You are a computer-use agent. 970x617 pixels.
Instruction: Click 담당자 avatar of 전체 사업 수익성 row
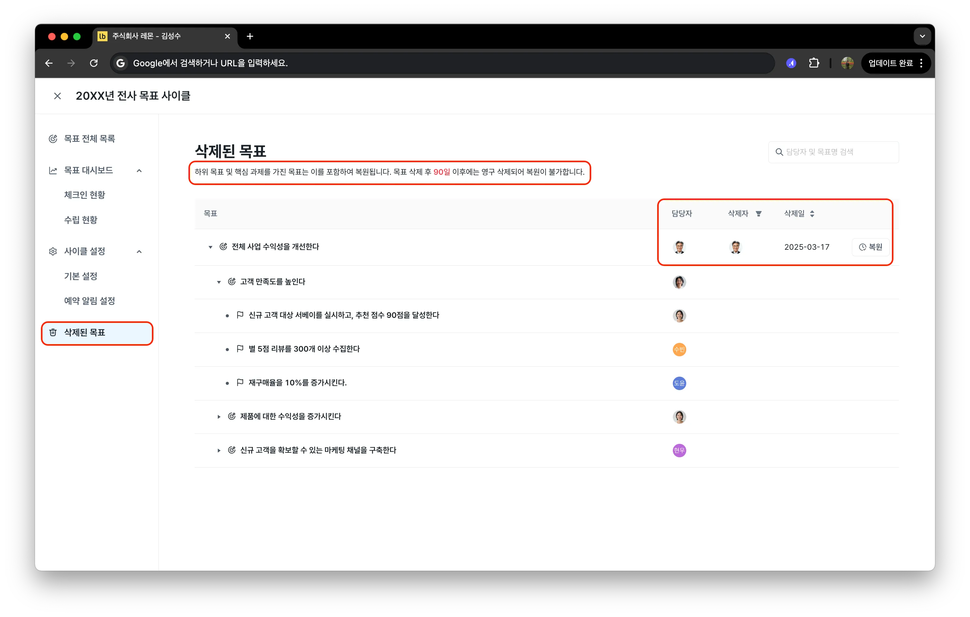(x=680, y=247)
